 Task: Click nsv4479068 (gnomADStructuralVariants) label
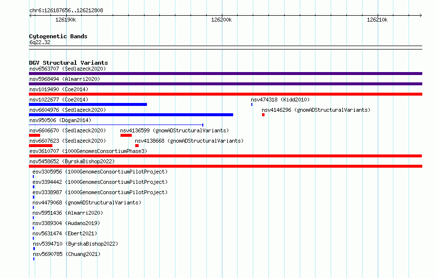pyautogui.click(x=87, y=202)
